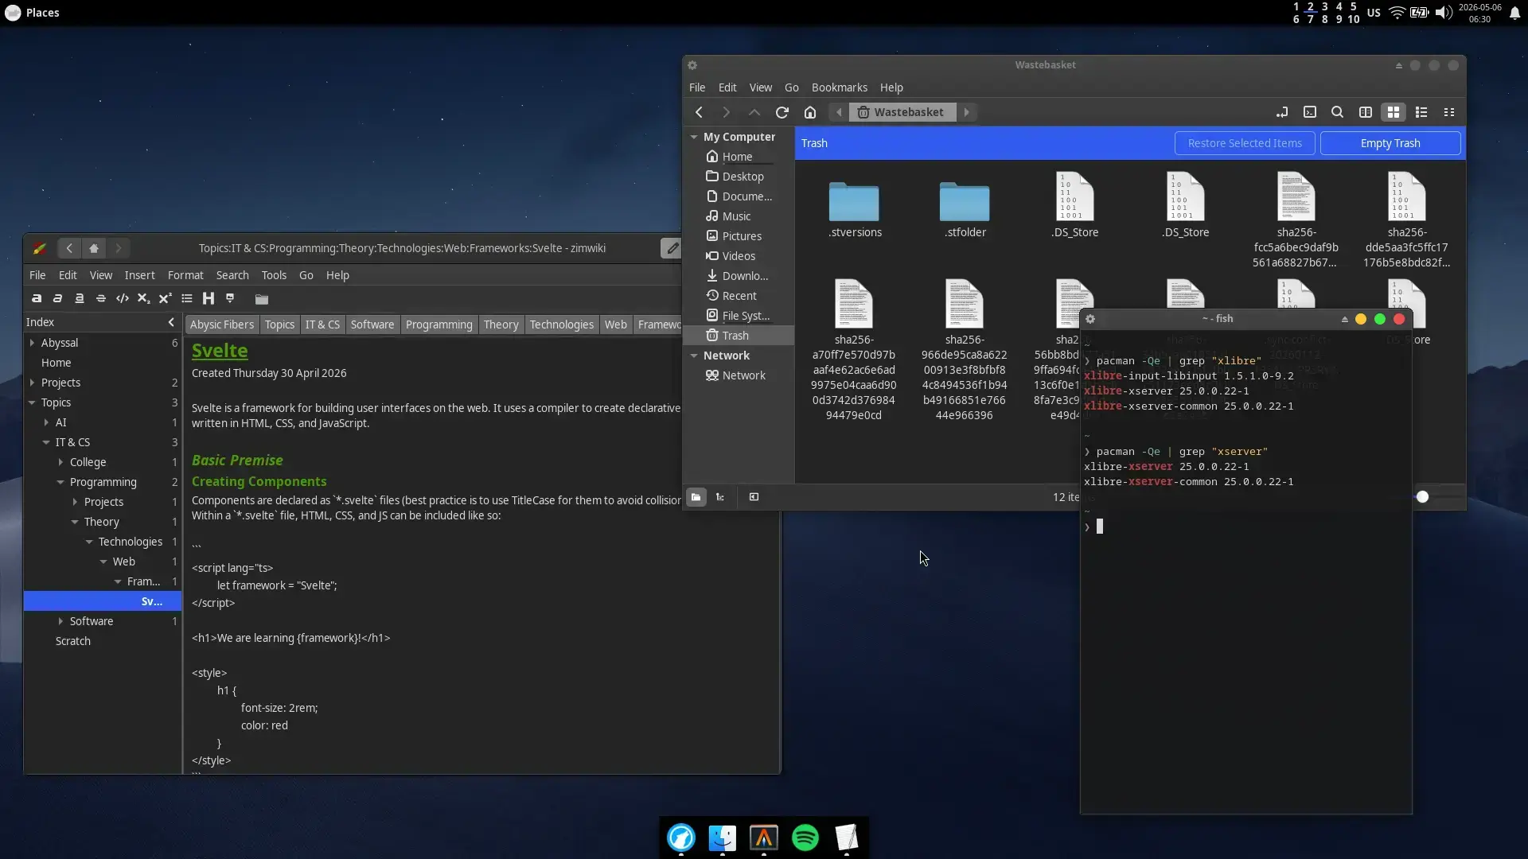Click the Empty Trash button
Screen dimensions: 1528x859
[1390, 143]
